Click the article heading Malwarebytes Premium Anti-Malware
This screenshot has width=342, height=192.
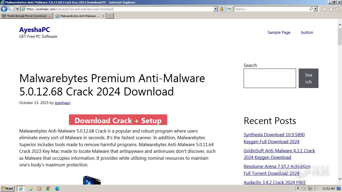[x=112, y=85]
